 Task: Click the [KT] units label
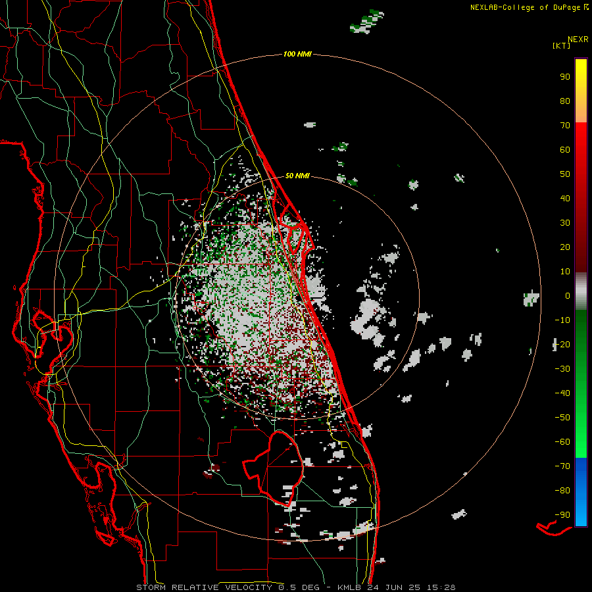pyautogui.click(x=562, y=45)
